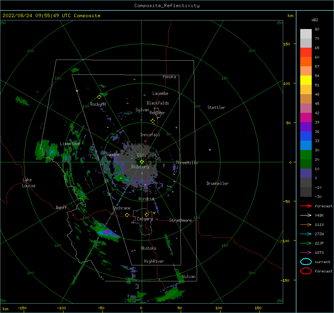Image resolution: width=334 pixels, height=313 pixels.
Task: Click the asterisk marker above Limestone
Action: pos(70,140)
